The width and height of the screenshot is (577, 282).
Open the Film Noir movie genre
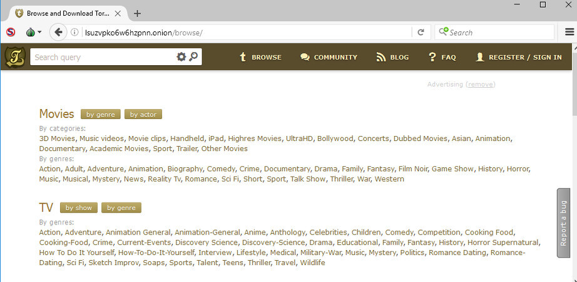tap(413, 169)
